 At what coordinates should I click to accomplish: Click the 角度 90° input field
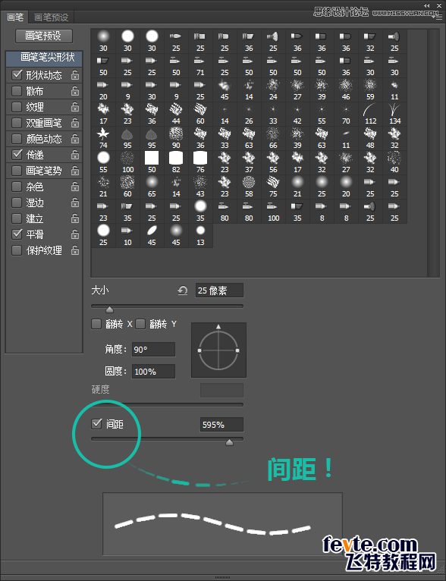pyautogui.click(x=153, y=350)
